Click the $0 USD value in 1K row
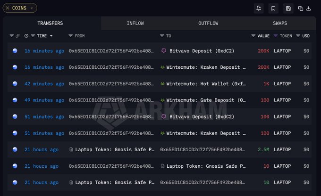 tap(306, 84)
